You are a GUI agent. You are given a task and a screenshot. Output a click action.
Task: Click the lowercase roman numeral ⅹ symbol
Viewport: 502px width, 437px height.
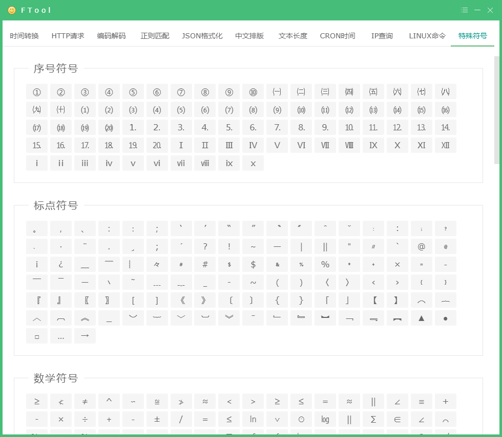click(253, 163)
